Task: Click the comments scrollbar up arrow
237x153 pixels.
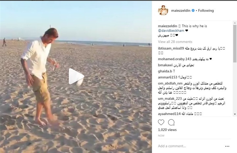Action: [235, 23]
